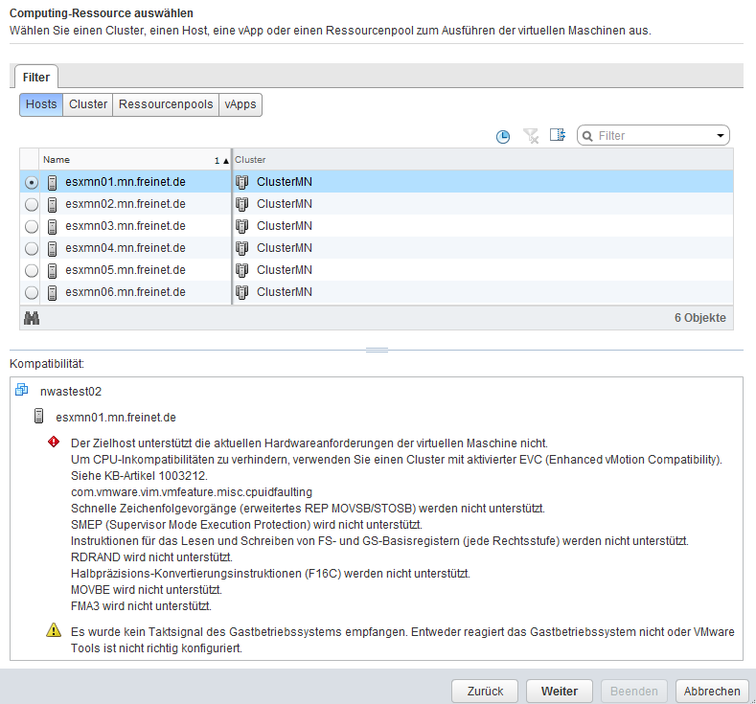This screenshot has height=704, width=756.
Task: Switch to the Ressourcenpools tab
Action: [x=166, y=104]
